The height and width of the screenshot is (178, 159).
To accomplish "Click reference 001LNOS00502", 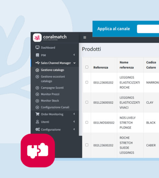I will [x=104, y=123].
